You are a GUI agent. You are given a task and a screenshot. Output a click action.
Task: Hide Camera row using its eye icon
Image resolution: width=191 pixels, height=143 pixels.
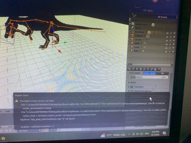click(167, 41)
